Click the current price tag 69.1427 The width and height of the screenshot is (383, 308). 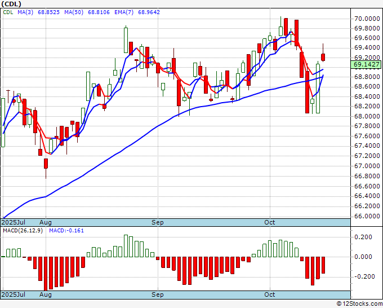(x=366, y=64)
